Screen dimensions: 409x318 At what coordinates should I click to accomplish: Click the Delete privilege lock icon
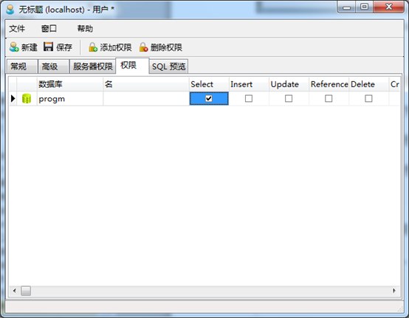click(x=143, y=47)
